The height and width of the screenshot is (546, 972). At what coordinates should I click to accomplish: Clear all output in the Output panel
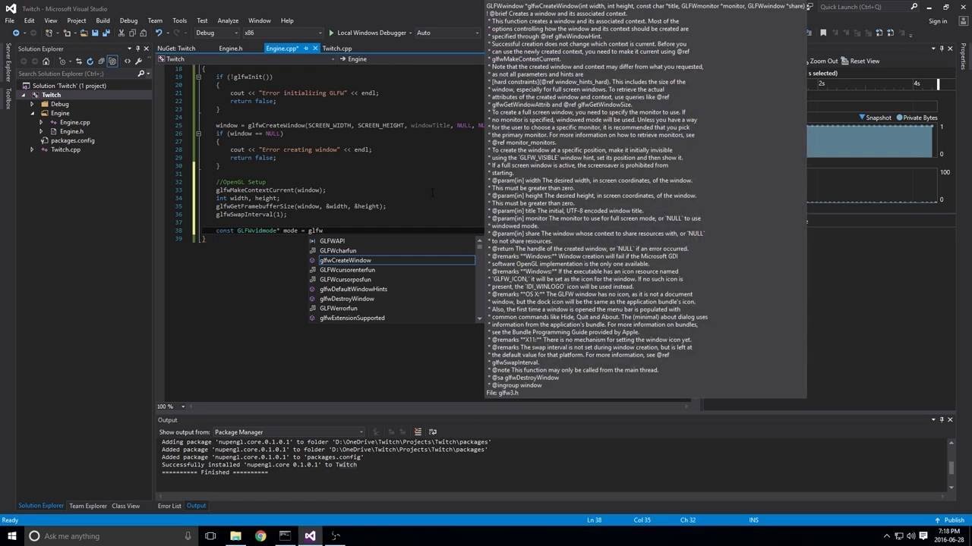[x=418, y=431]
